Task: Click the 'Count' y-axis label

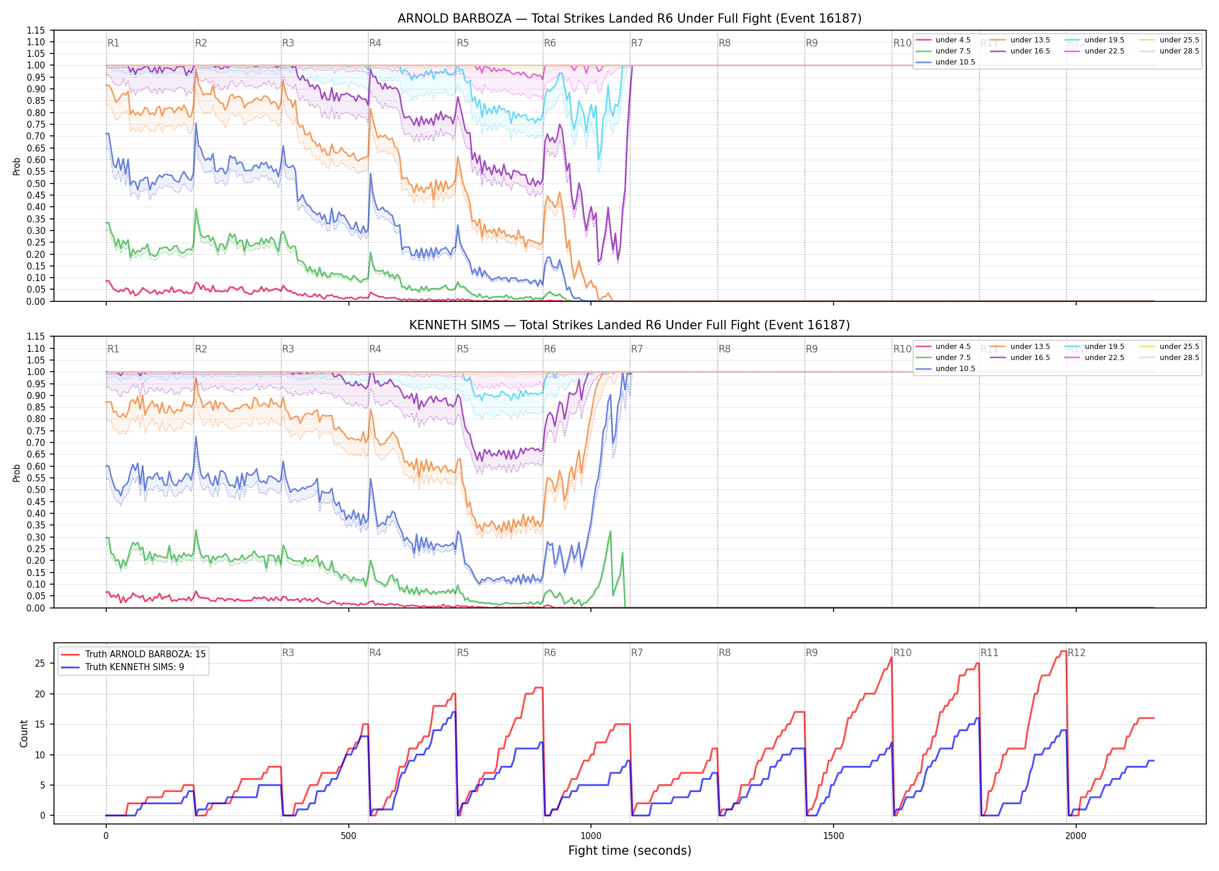Action: [x=24, y=733]
